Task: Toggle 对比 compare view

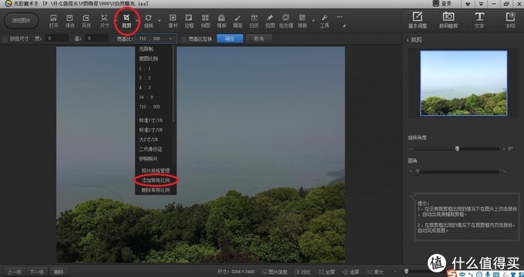Action: [x=303, y=272]
